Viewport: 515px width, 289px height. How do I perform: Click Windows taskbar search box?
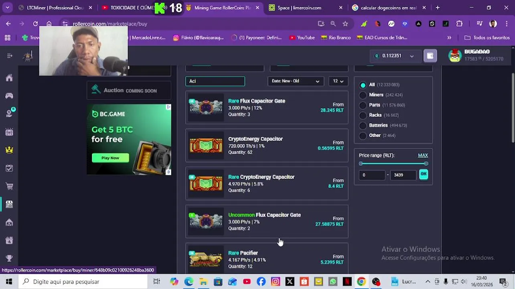(x=83, y=281)
